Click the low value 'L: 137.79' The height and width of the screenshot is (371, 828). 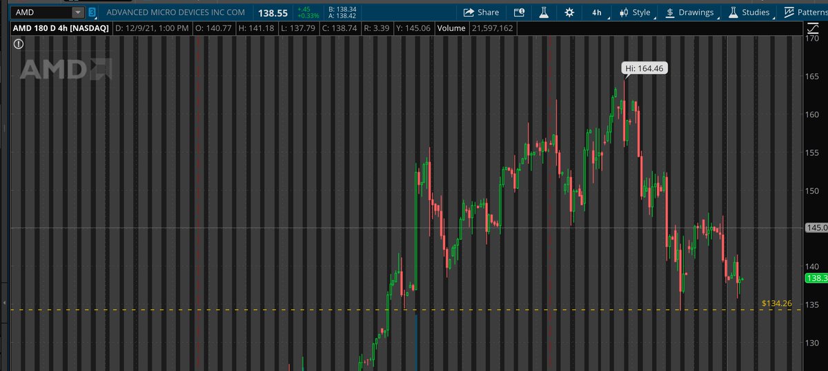297,28
